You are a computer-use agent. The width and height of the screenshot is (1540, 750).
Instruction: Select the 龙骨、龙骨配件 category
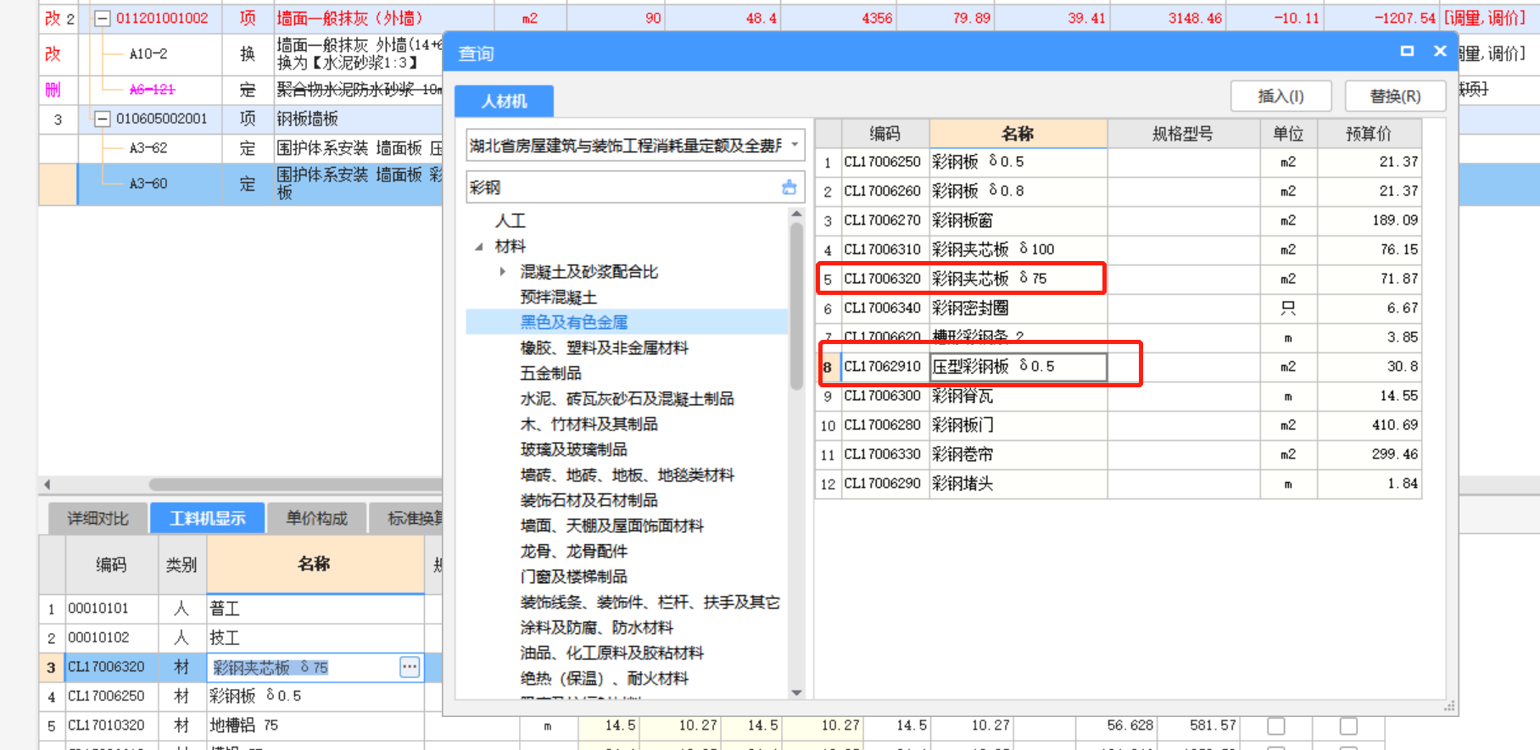point(574,551)
